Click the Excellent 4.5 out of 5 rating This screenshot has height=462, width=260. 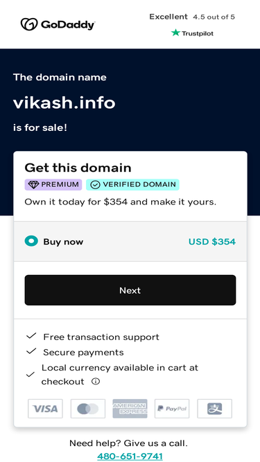(192, 17)
